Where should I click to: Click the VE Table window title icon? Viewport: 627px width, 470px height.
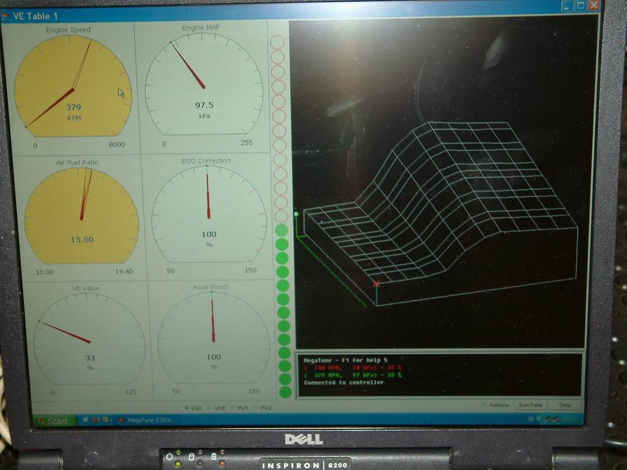point(6,15)
